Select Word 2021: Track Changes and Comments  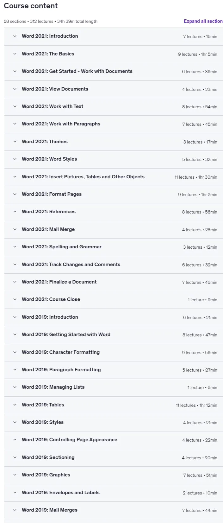click(x=113, y=265)
